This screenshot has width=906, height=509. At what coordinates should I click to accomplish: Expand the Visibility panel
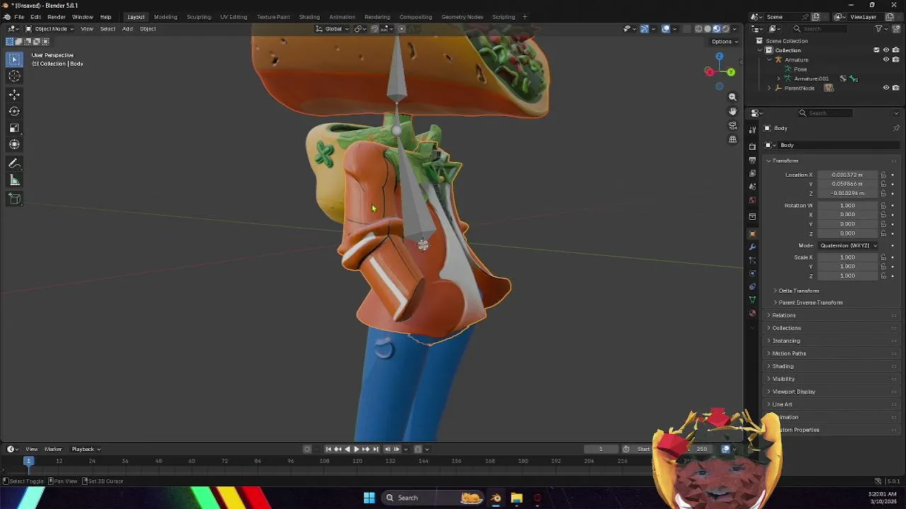click(783, 379)
